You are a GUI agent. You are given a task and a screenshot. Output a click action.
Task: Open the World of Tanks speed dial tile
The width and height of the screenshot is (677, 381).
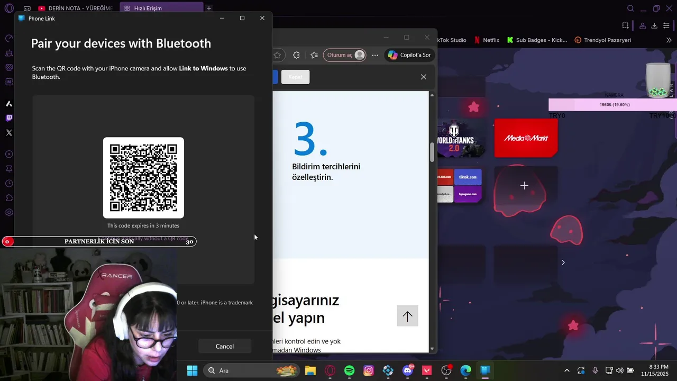coord(460,138)
